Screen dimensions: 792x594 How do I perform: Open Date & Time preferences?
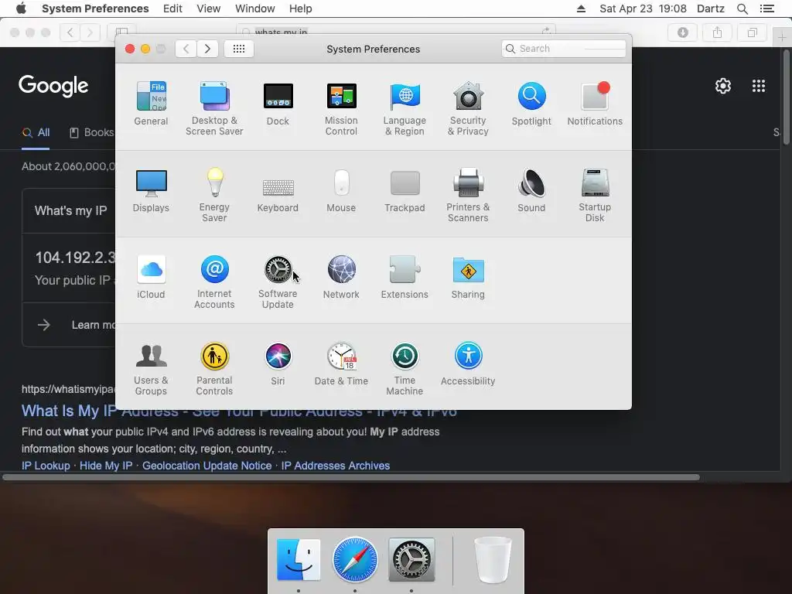pyautogui.click(x=341, y=364)
